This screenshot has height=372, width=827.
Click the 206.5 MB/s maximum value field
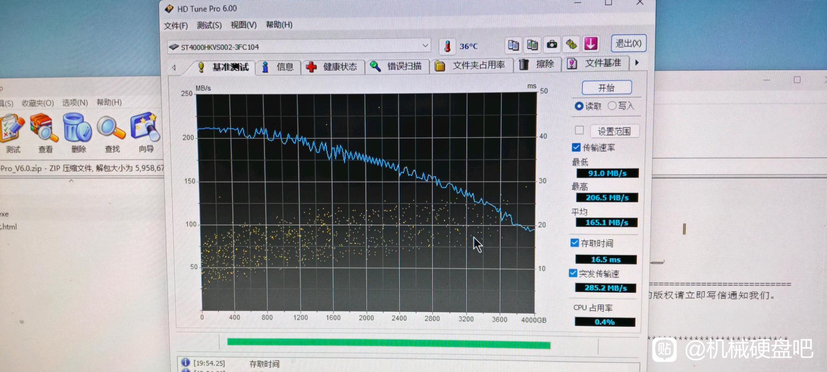point(607,198)
